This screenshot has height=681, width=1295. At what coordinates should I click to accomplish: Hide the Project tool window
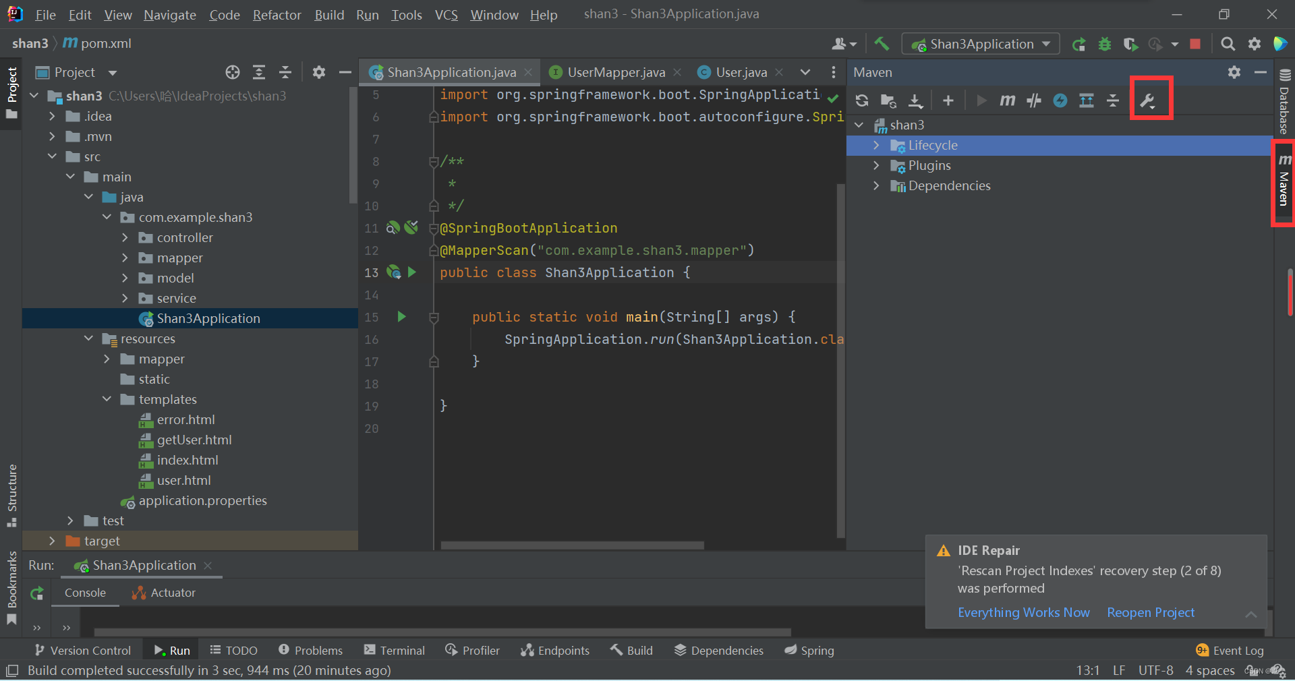tap(345, 72)
